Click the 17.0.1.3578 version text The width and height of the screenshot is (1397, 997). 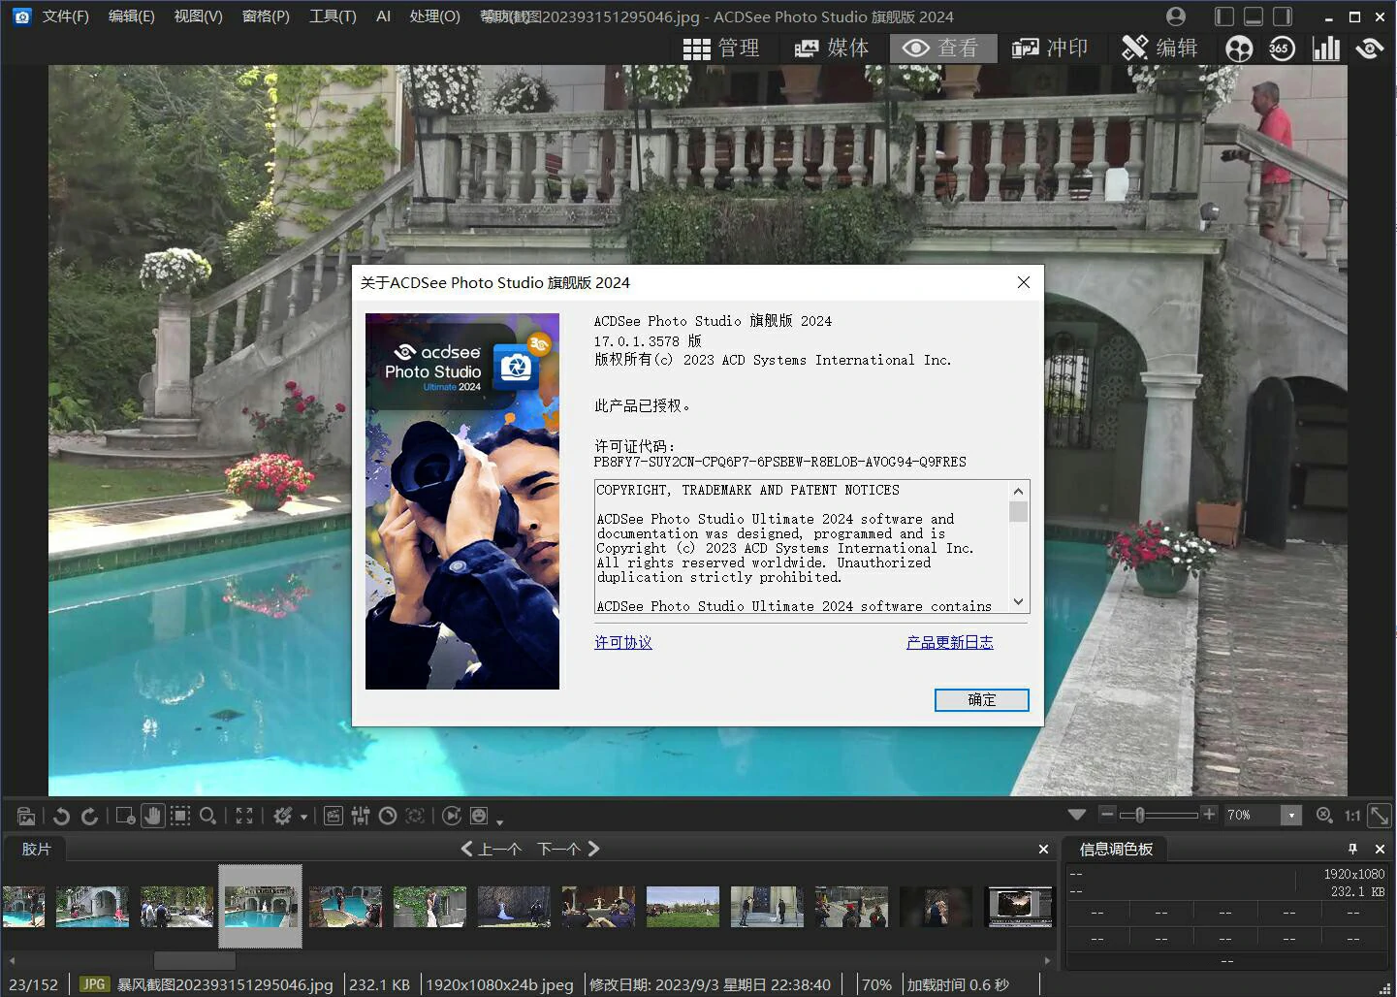[x=648, y=341]
